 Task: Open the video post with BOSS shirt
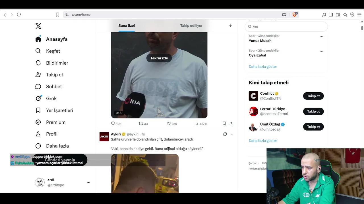point(159,75)
